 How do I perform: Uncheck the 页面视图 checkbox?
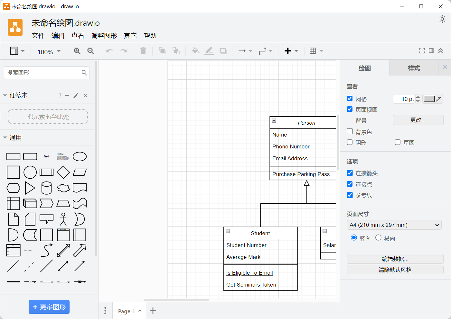(350, 109)
